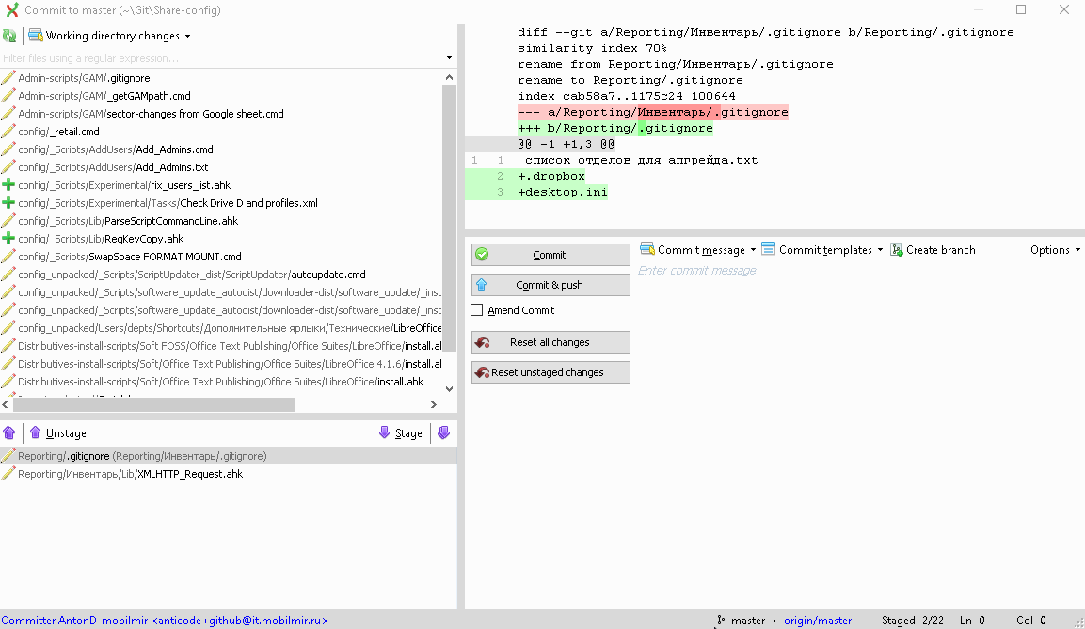Viewport: 1085px width, 629px height.
Task: Click the single down-arrow next to Stage
Action: click(385, 433)
